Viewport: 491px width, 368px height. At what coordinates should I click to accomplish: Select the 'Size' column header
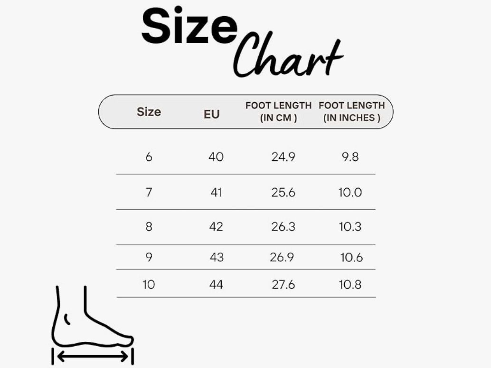(x=149, y=112)
